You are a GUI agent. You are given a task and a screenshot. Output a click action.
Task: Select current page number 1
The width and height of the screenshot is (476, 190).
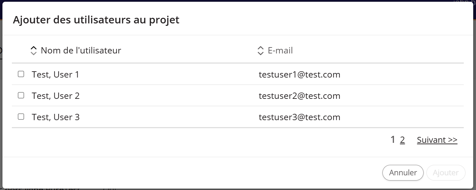coord(393,140)
